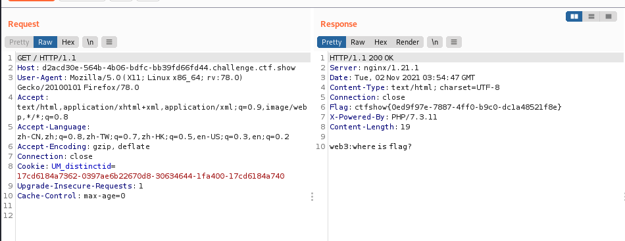Viewport: 625px width, 241px height.
Task: Click the Request panel title
Action: click(24, 24)
